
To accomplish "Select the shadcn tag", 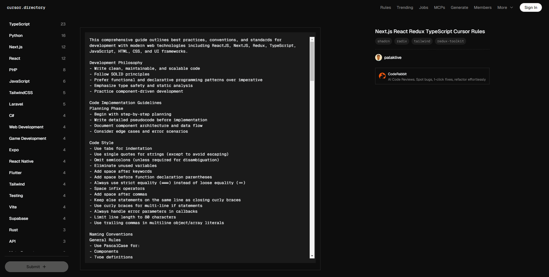I will coord(383,41).
